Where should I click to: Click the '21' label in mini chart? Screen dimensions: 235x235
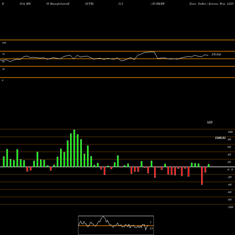[x=151, y=228]
